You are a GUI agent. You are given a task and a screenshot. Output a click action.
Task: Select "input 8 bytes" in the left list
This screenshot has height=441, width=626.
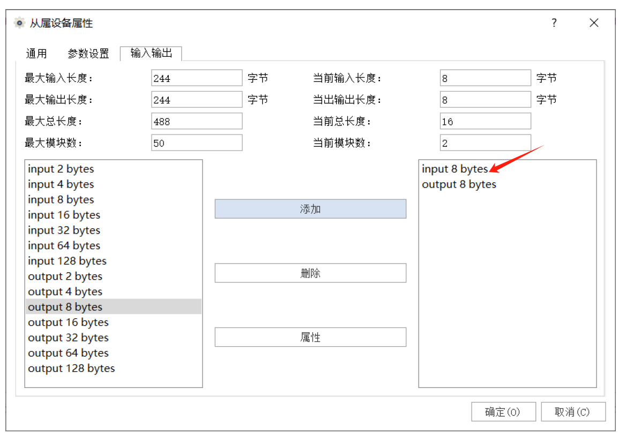coord(114,199)
